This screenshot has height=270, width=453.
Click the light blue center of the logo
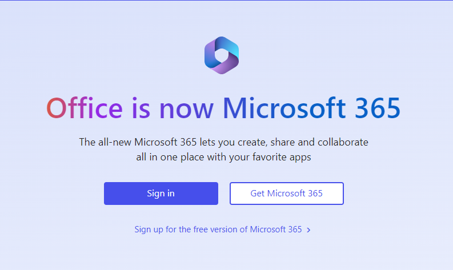click(222, 55)
